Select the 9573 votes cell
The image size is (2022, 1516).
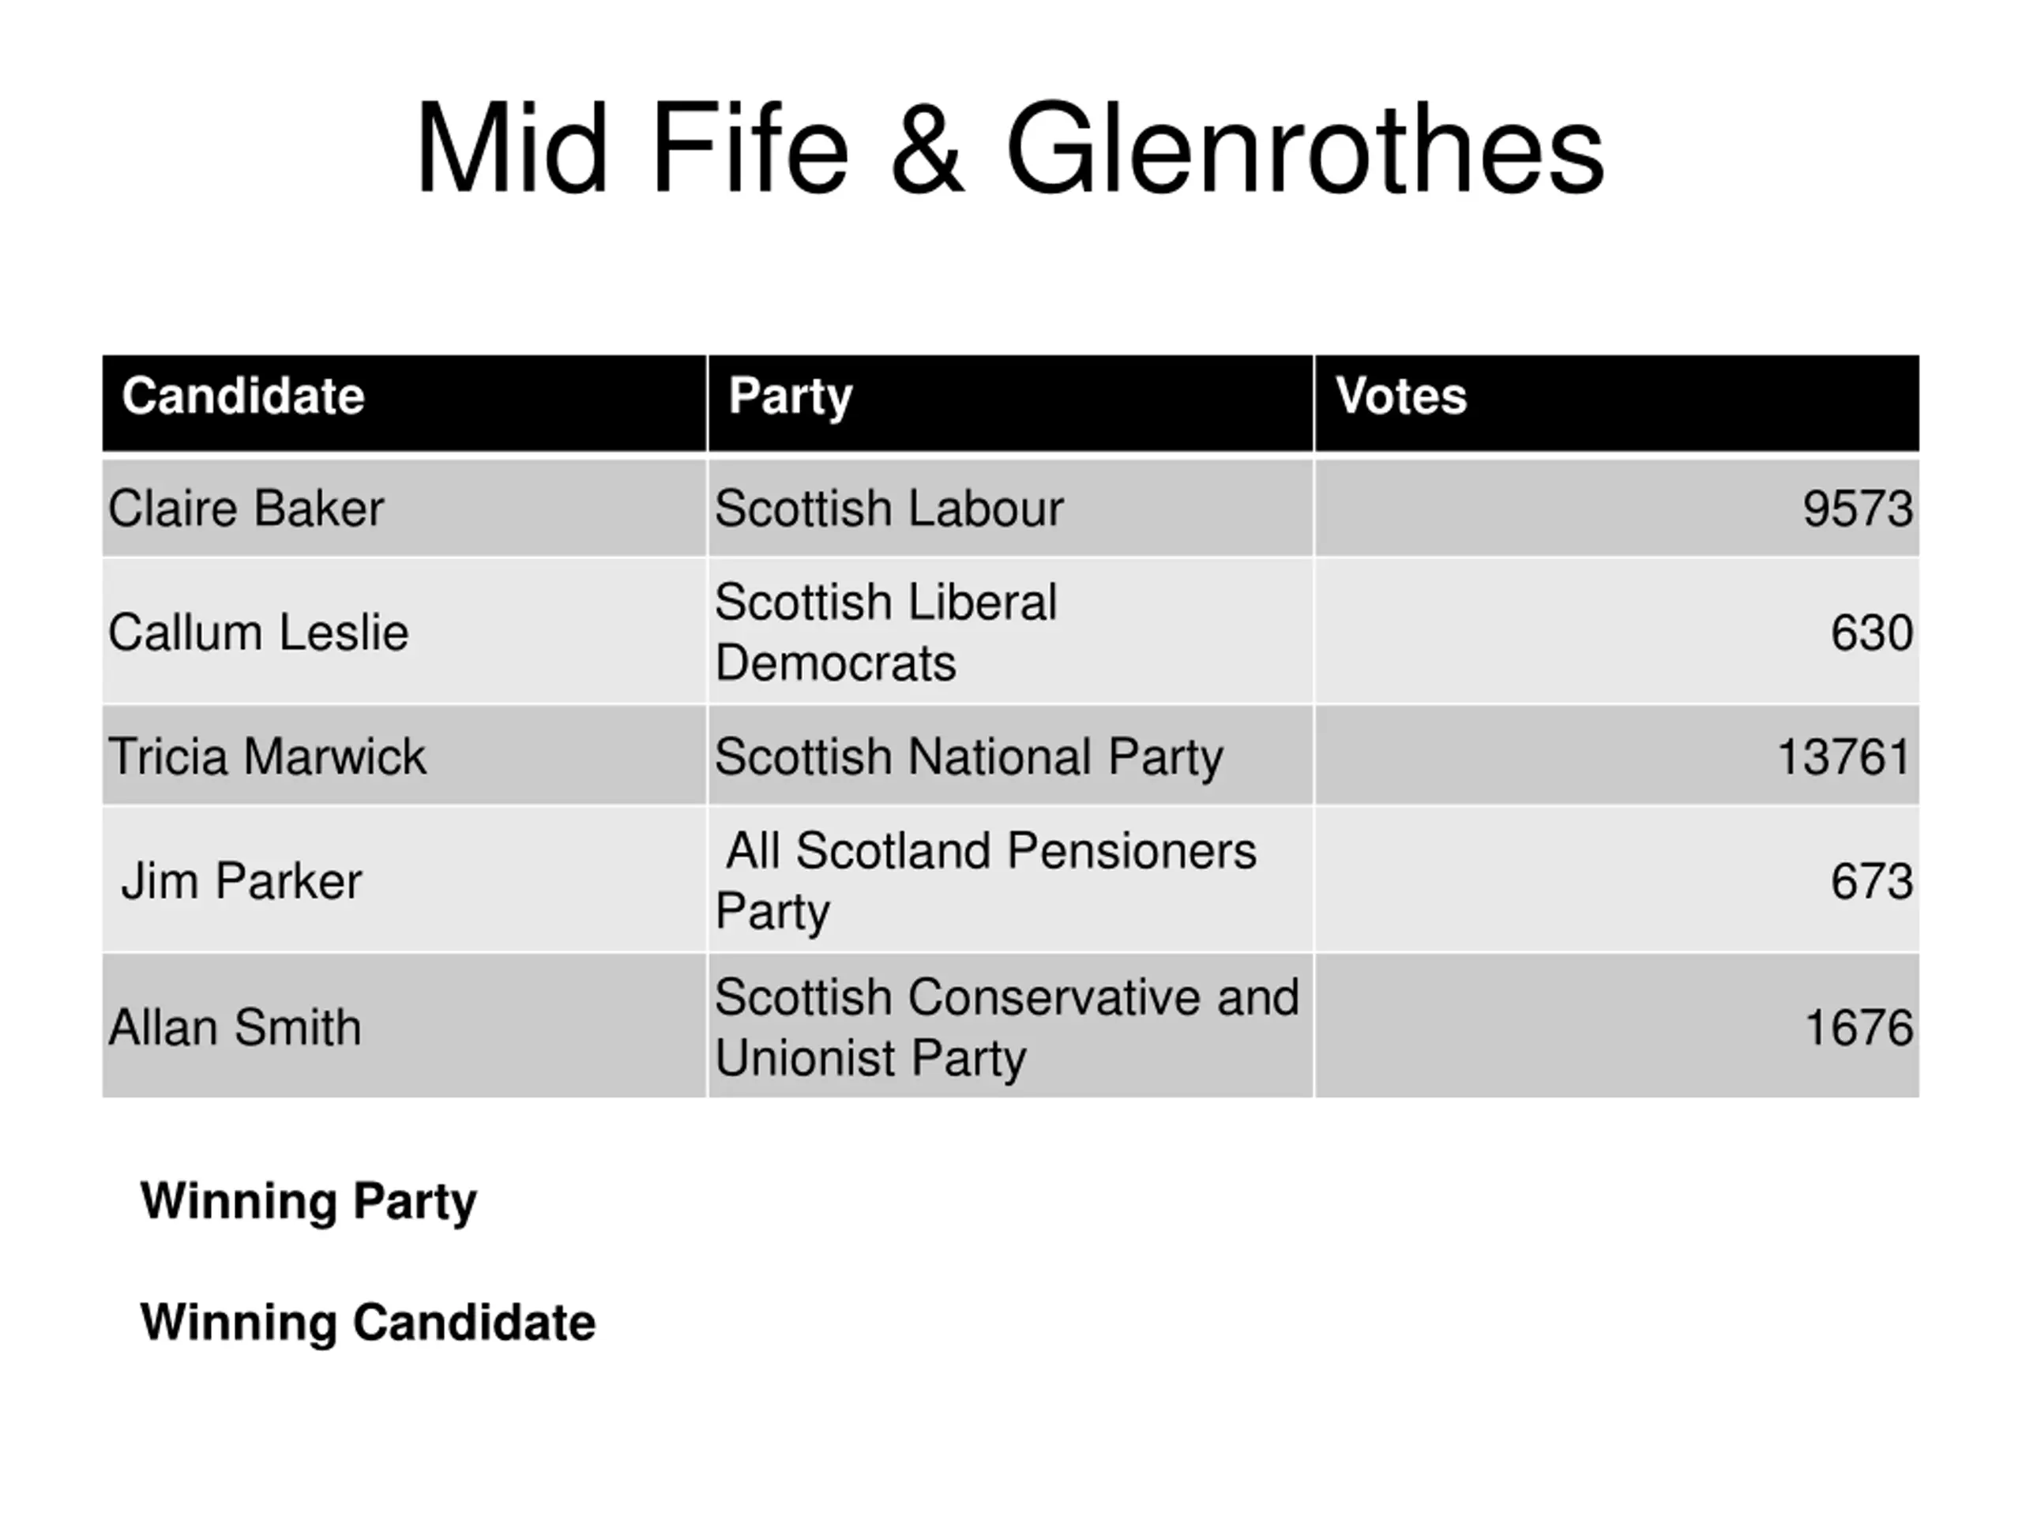pos(1617,508)
